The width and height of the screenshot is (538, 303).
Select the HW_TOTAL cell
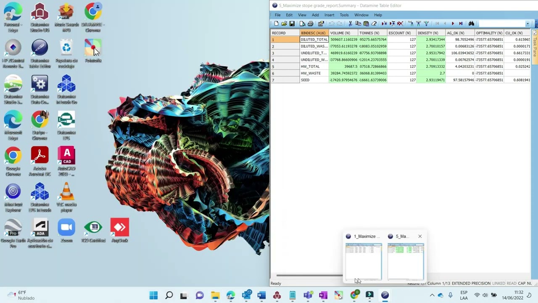(x=314, y=66)
